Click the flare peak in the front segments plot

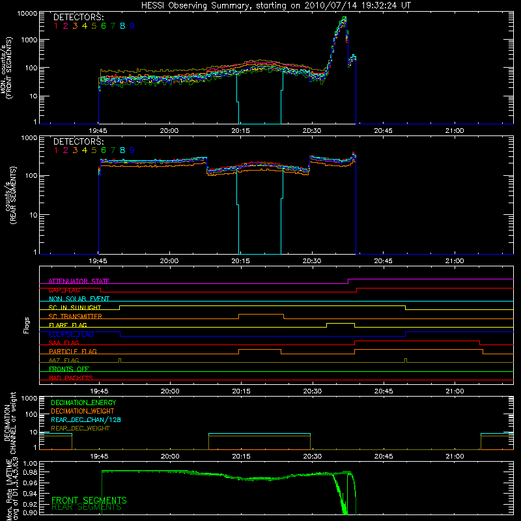[x=345, y=18]
